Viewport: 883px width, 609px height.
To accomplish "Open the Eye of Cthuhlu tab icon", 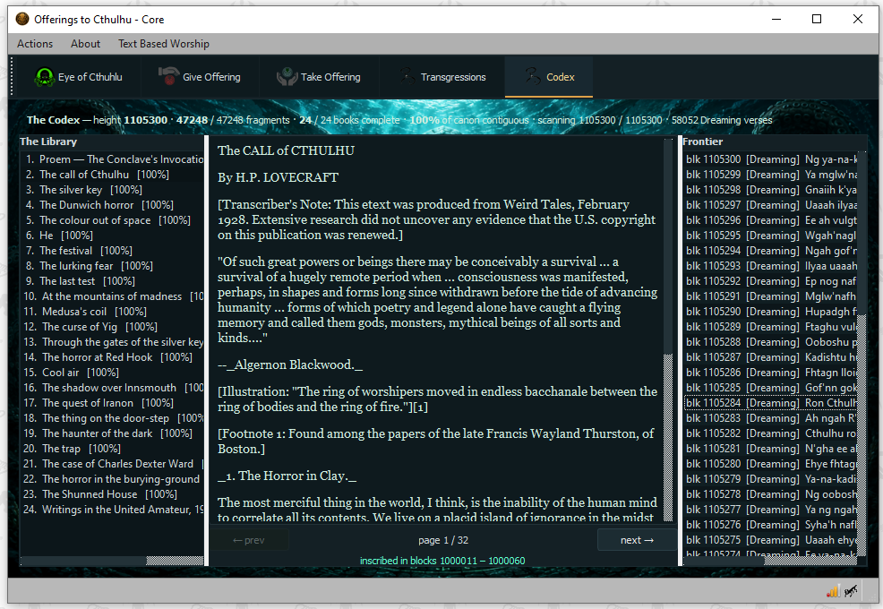I will point(44,77).
